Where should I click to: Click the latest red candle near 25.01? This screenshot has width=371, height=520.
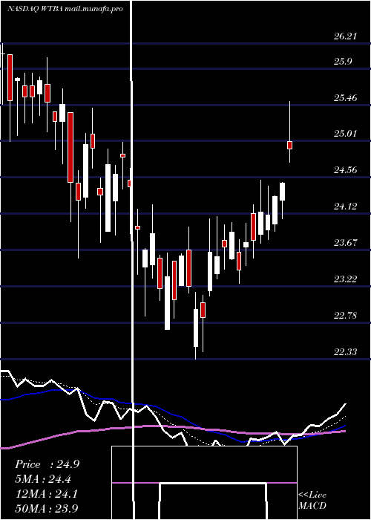pyautogui.click(x=289, y=145)
